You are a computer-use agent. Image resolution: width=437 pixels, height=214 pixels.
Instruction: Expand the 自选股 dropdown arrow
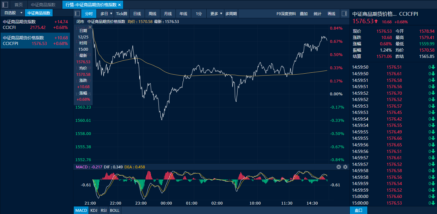(21, 13)
